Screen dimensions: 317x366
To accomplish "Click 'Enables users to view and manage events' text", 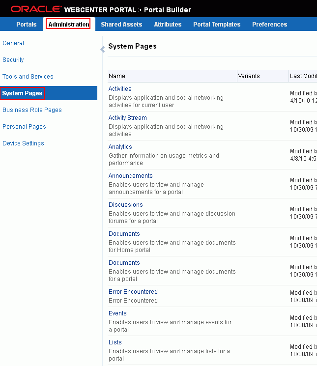I will click(x=170, y=326).
